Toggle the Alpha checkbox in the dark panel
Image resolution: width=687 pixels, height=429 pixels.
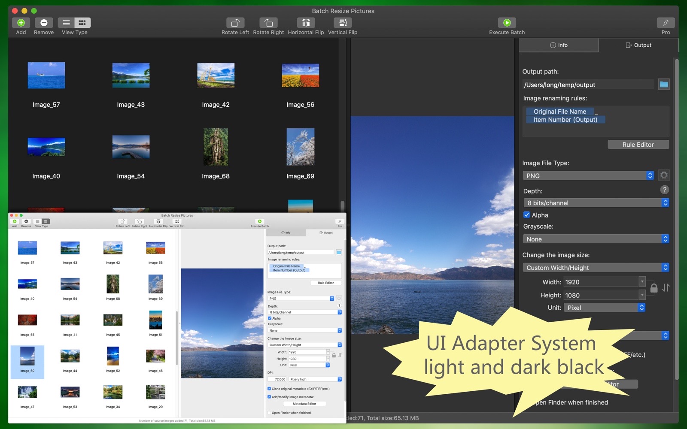[526, 215]
